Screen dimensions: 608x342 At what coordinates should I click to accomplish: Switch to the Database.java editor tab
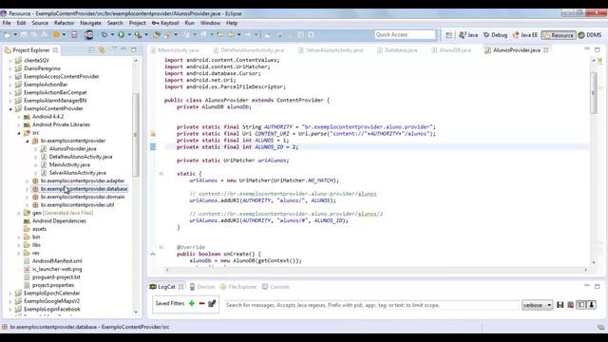click(397, 50)
